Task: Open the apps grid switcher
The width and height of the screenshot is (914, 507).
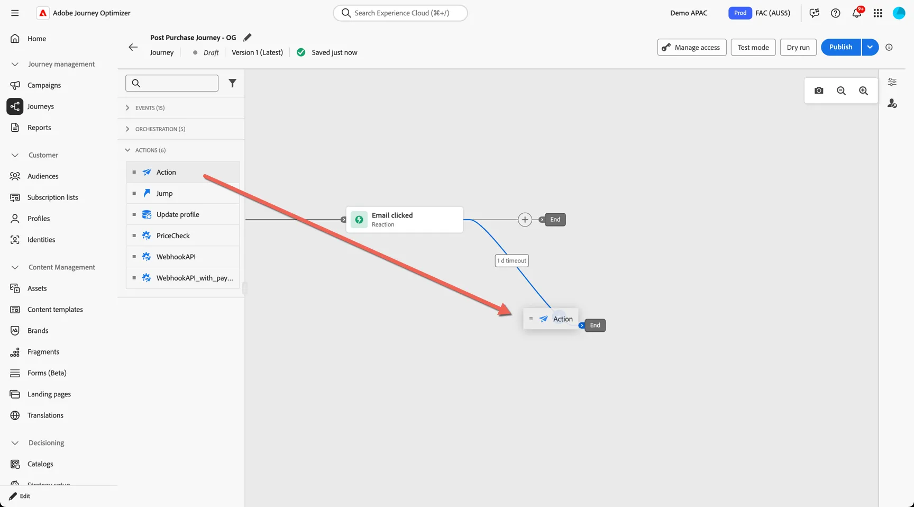Action: tap(878, 13)
